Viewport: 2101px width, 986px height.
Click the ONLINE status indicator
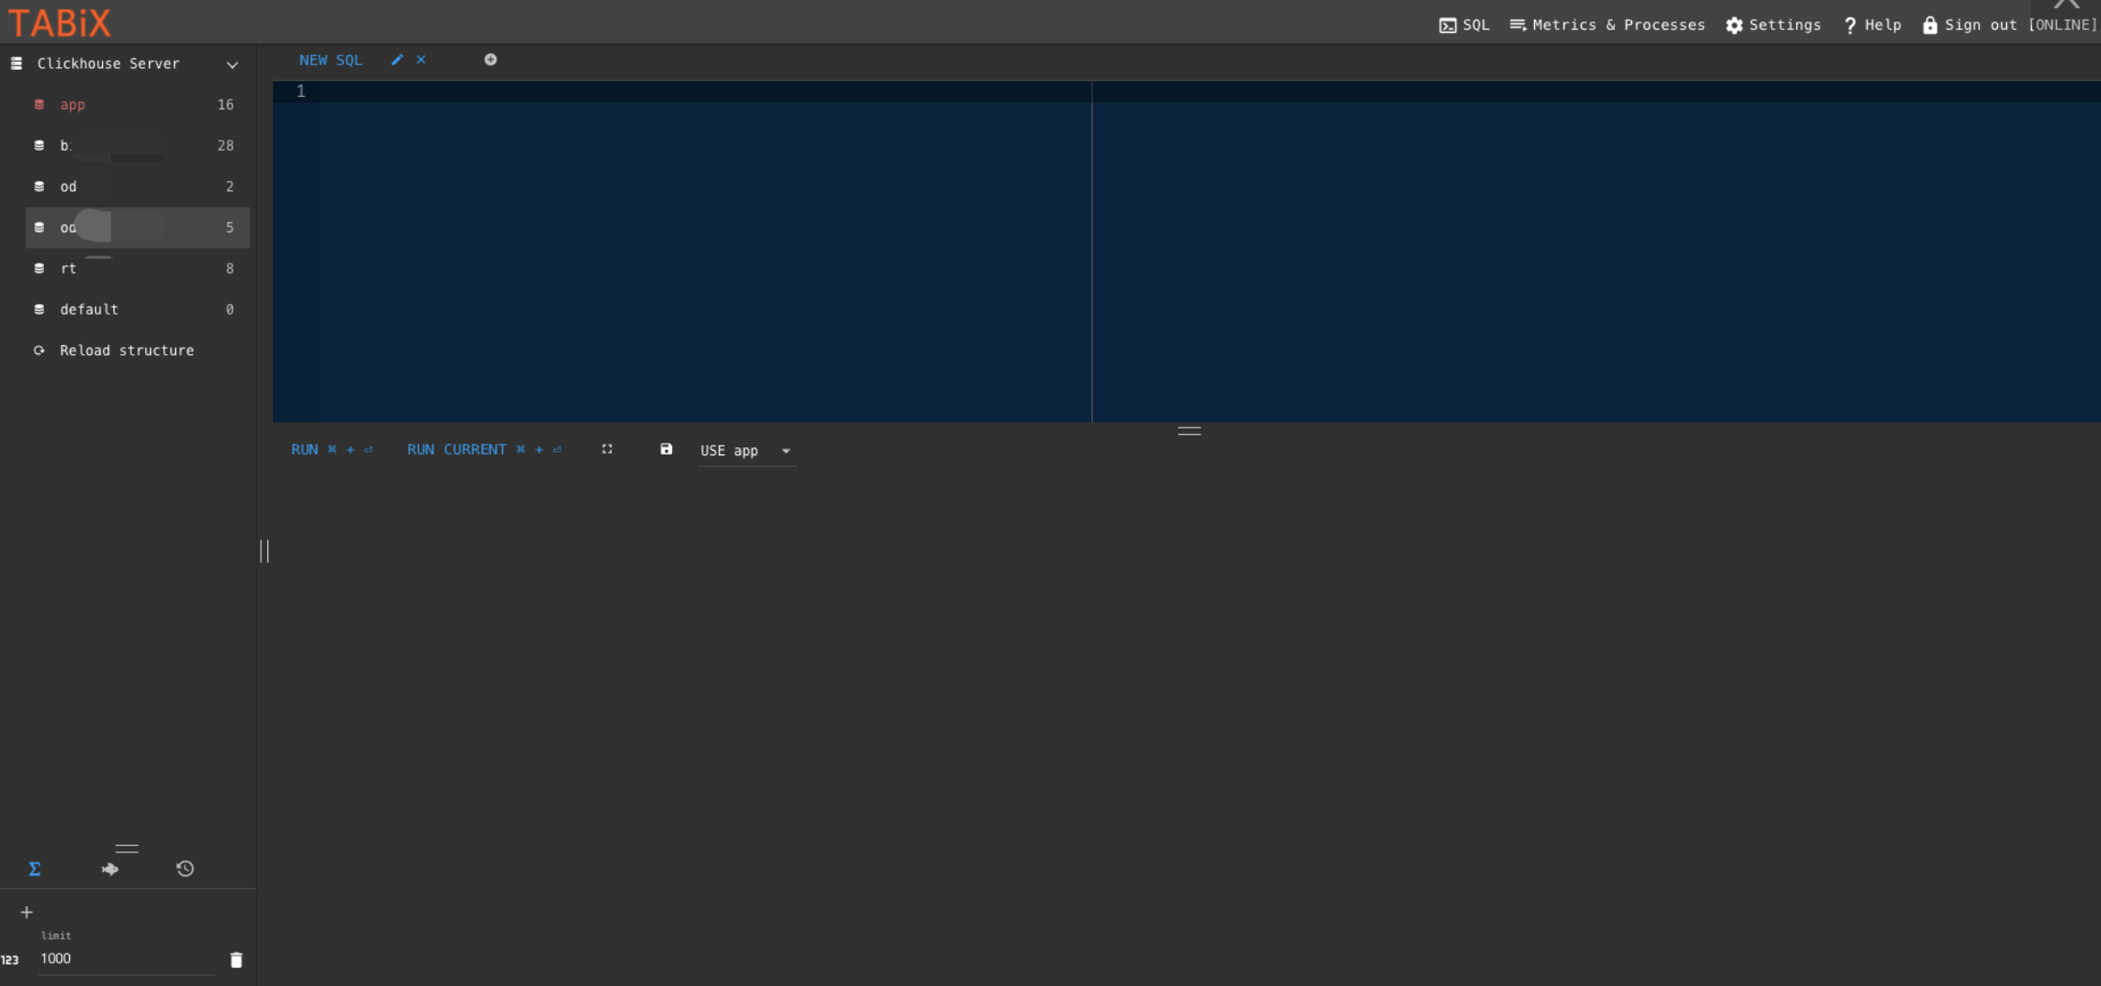2062,25
